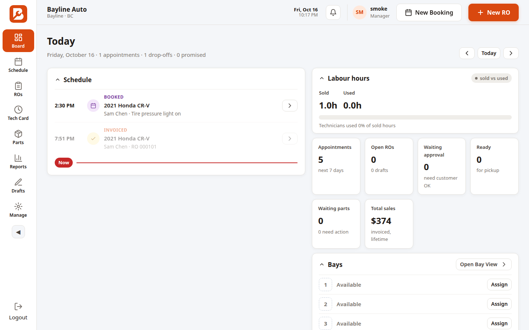Assign a vehicle to bay 1
Screen dimensions: 529x330
(x=499, y=285)
